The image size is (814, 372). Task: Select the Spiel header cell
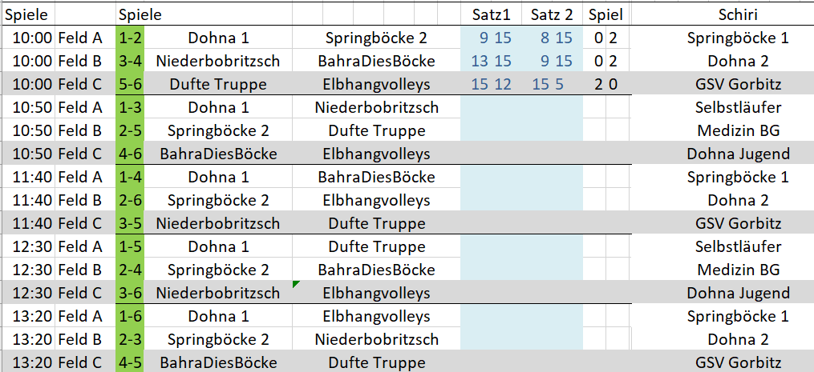tap(605, 14)
